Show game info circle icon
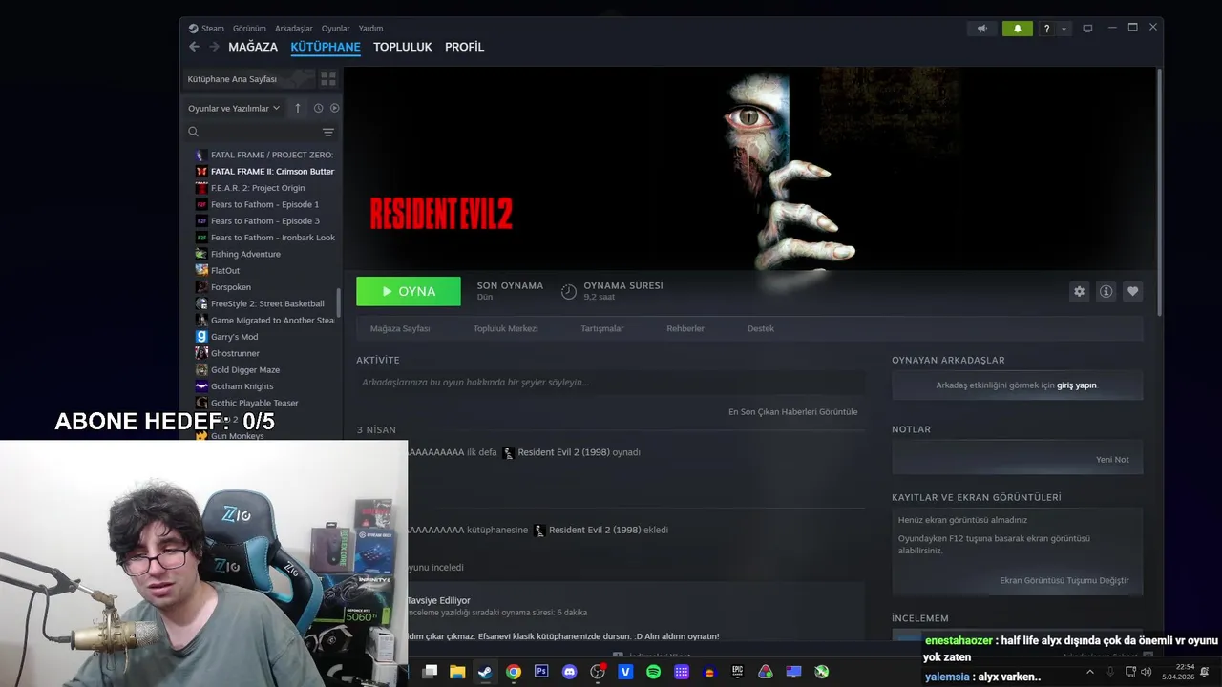The width and height of the screenshot is (1222, 687). point(1106,291)
